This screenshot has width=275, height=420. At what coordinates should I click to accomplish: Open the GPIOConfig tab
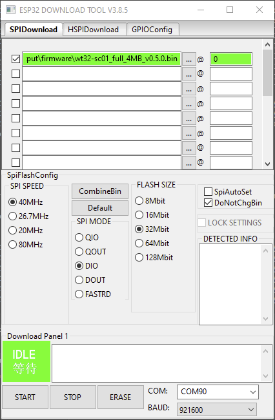[x=152, y=30]
